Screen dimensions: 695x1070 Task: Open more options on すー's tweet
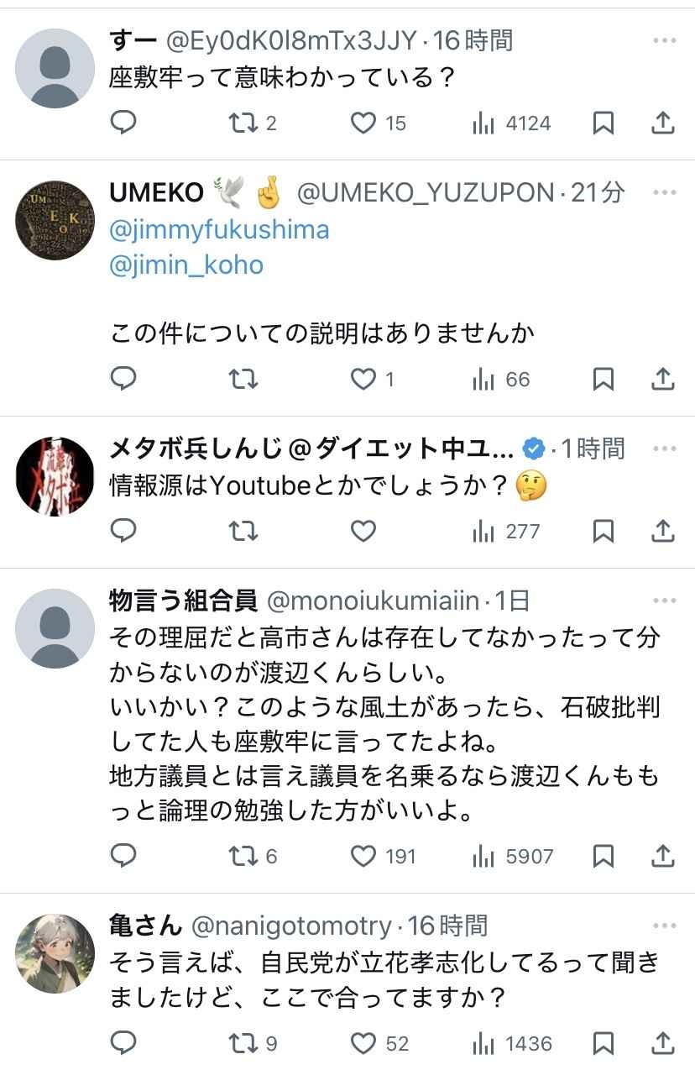664,40
